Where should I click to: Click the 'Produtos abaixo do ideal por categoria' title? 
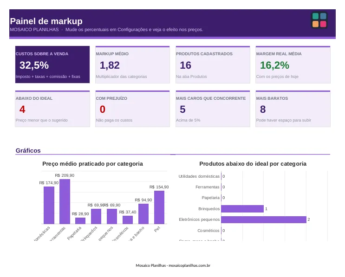[253, 164]
